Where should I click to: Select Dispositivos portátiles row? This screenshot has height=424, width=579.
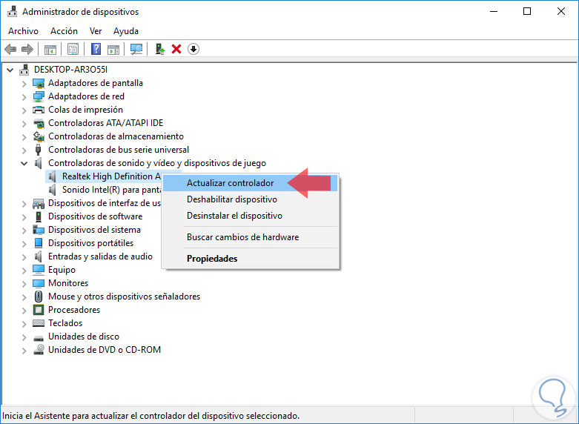pos(91,243)
